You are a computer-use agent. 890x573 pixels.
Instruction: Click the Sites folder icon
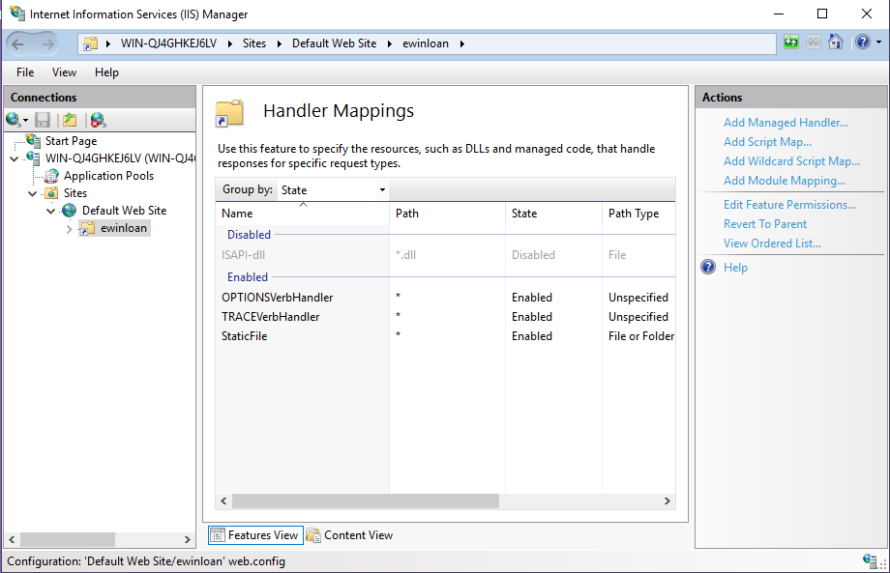point(51,192)
